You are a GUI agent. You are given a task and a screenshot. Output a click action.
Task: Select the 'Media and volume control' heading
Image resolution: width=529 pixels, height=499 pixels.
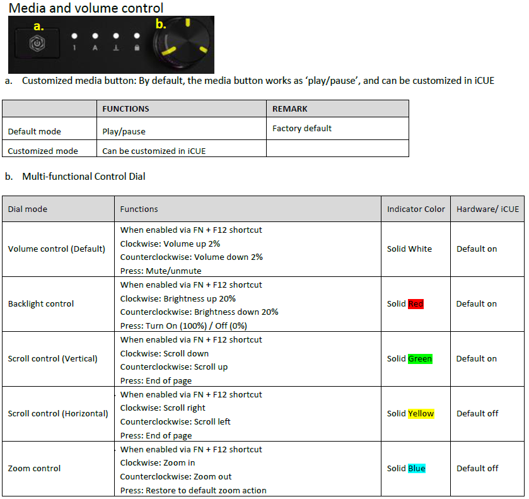86,8
